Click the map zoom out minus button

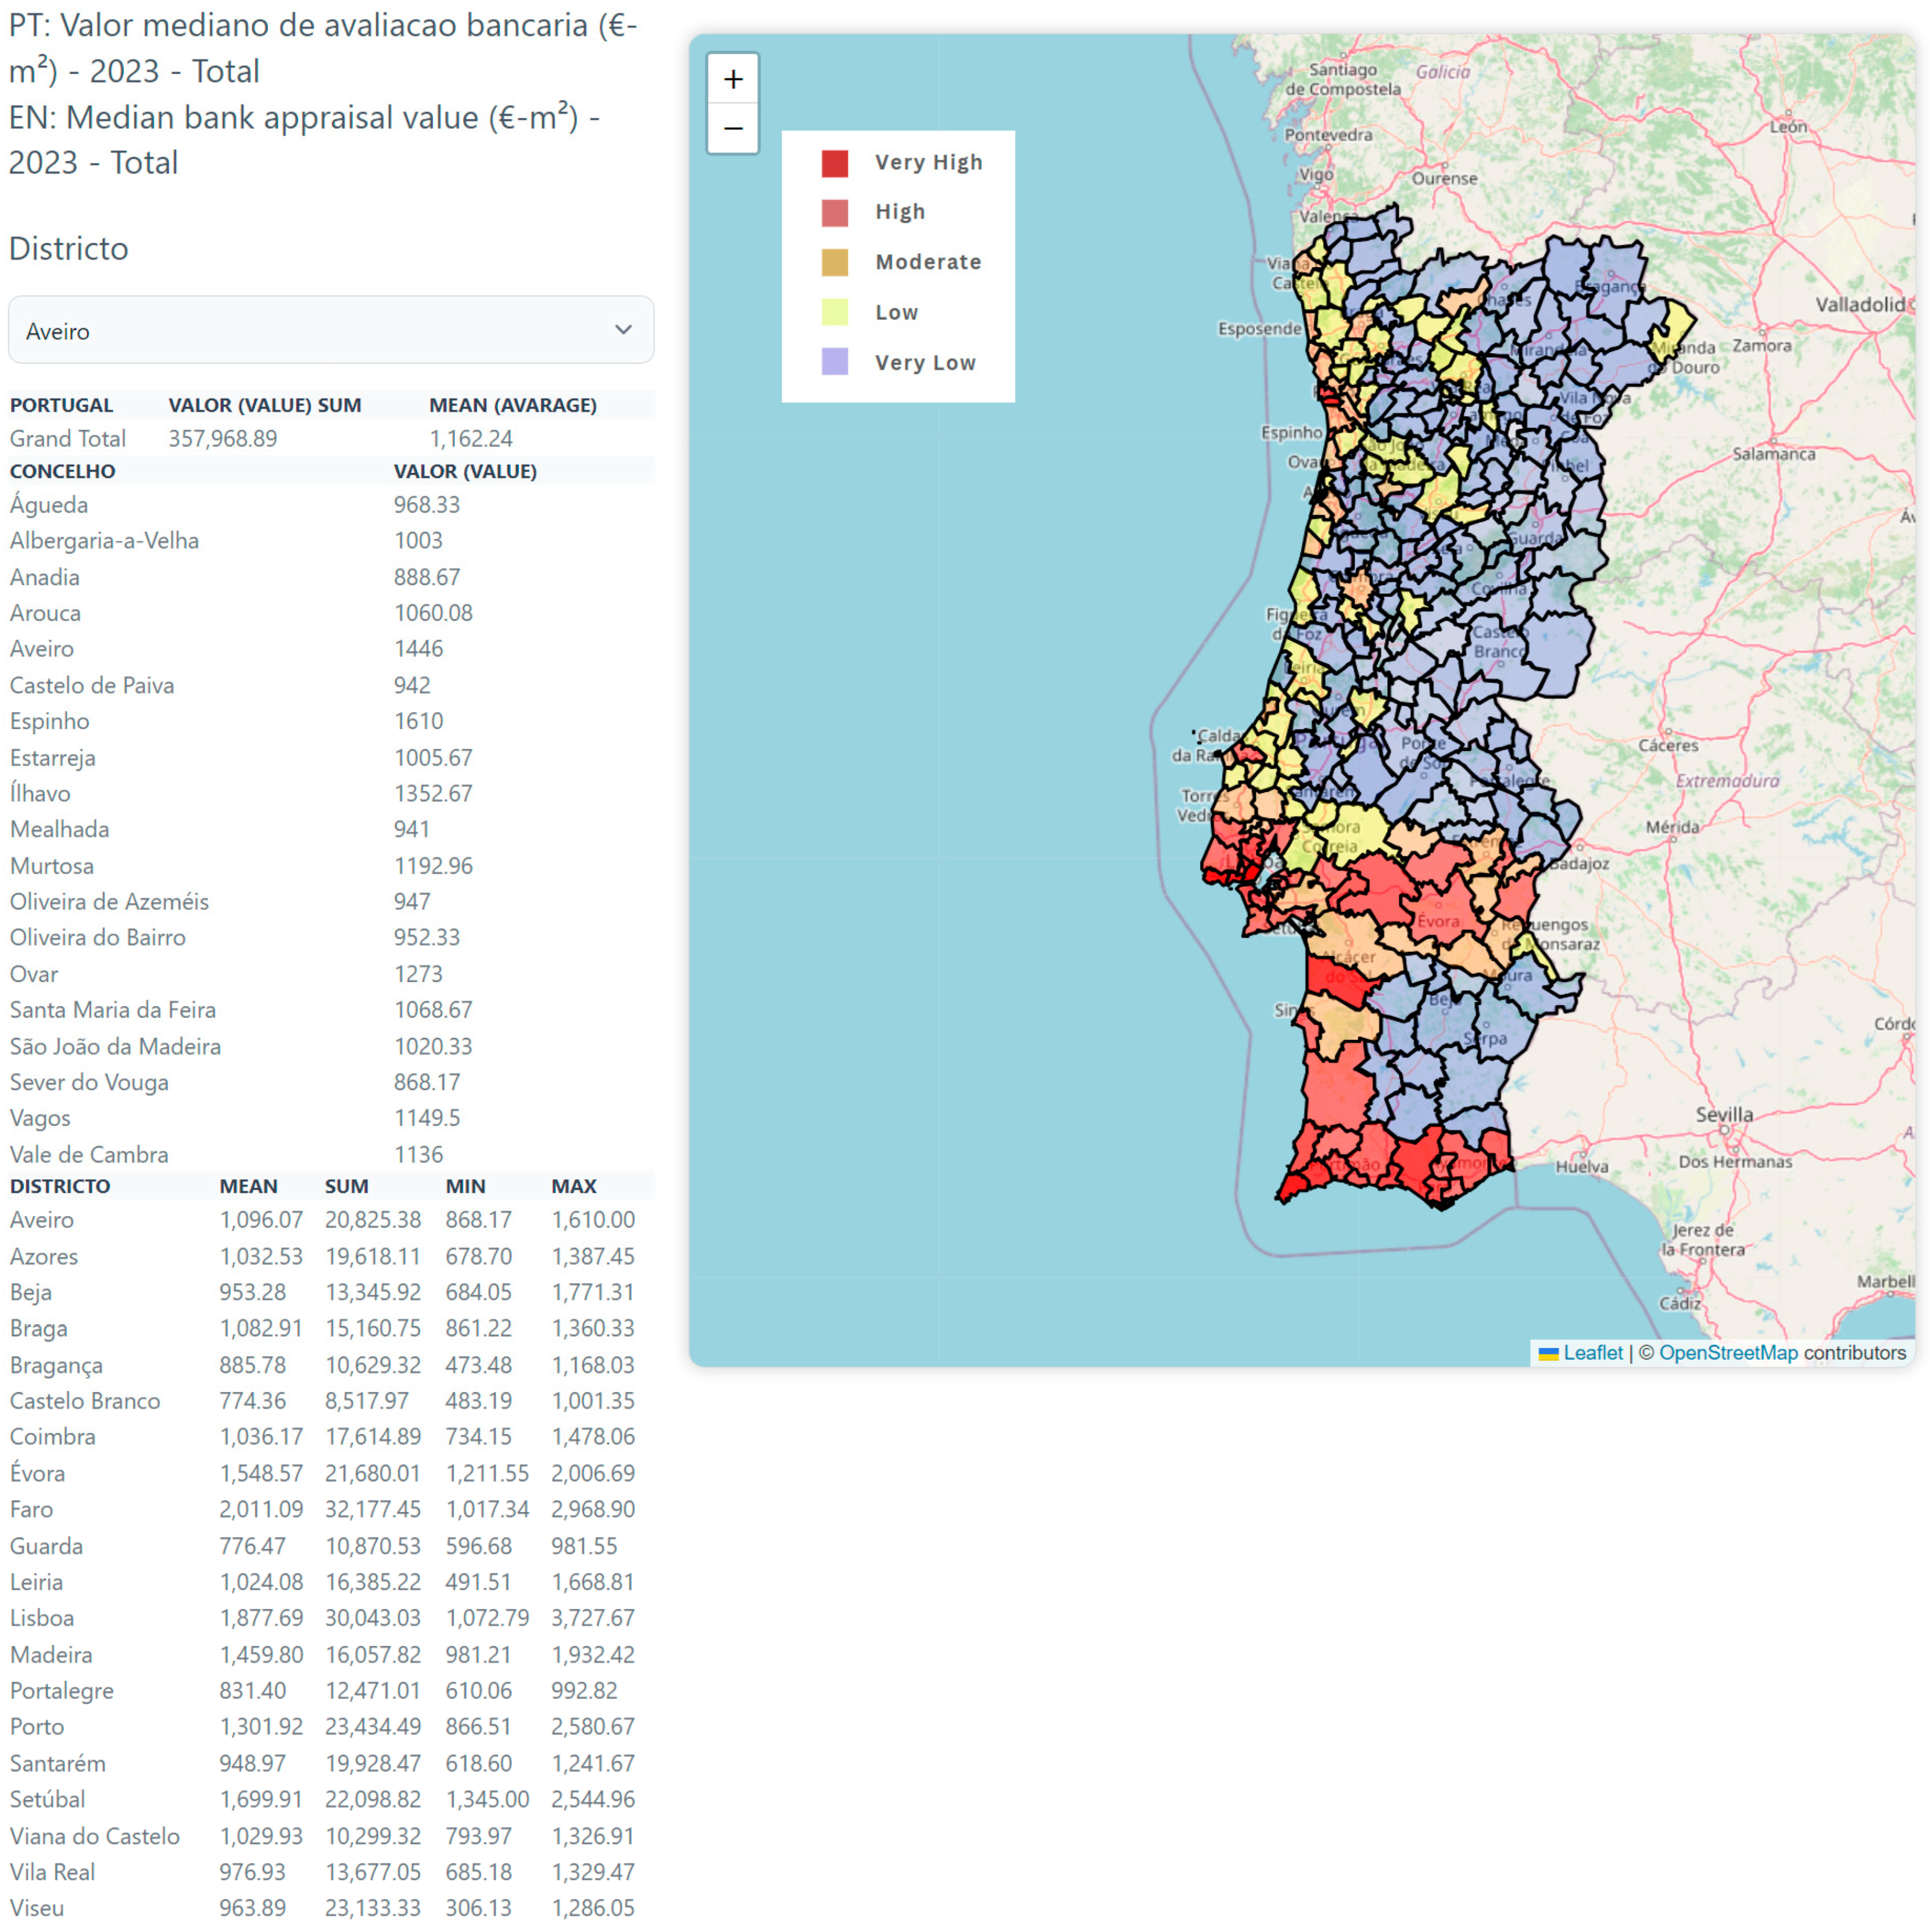click(x=732, y=129)
